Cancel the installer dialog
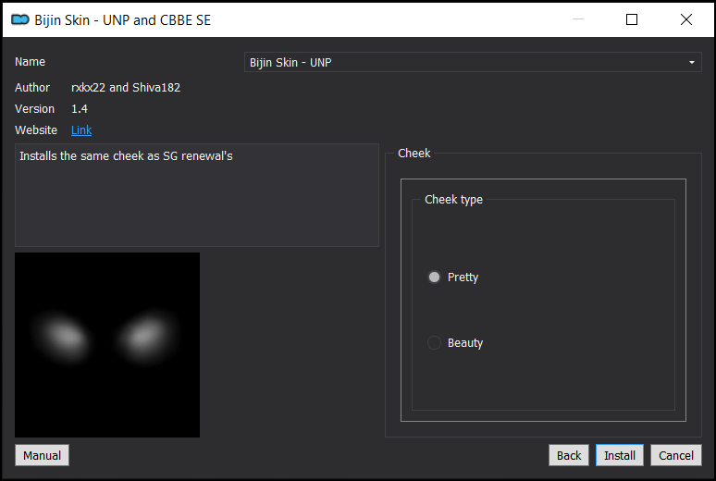 [x=676, y=455]
